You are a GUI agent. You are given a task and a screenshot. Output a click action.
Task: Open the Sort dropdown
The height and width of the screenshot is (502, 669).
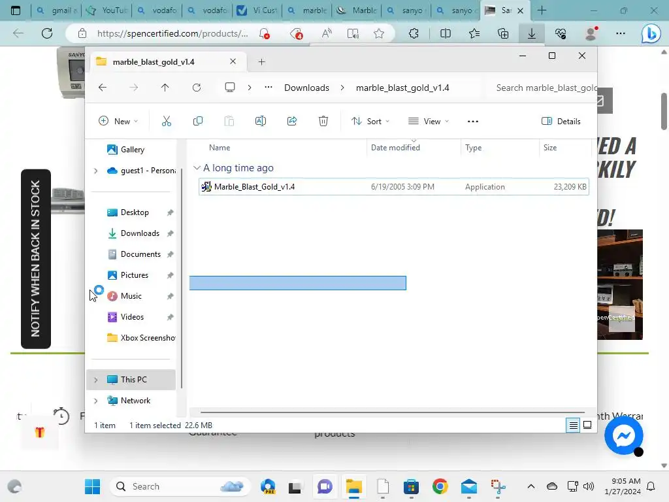(x=370, y=121)
